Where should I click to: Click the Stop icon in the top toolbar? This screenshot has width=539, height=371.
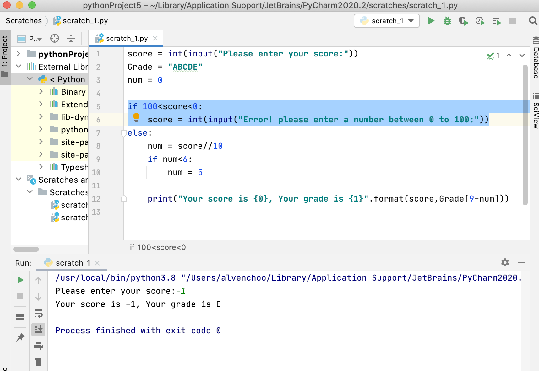click(513, 21)
